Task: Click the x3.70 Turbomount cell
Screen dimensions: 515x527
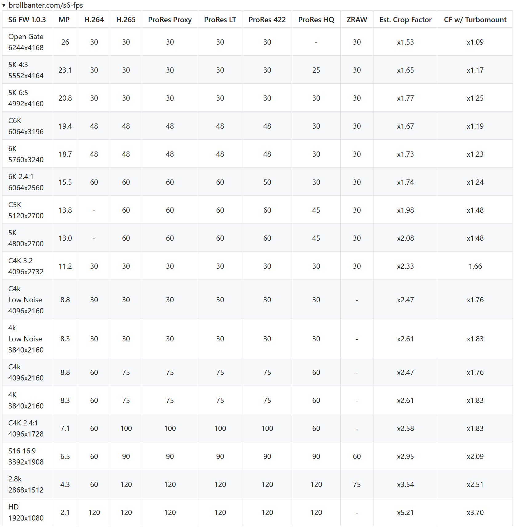Action: [475, 513]
